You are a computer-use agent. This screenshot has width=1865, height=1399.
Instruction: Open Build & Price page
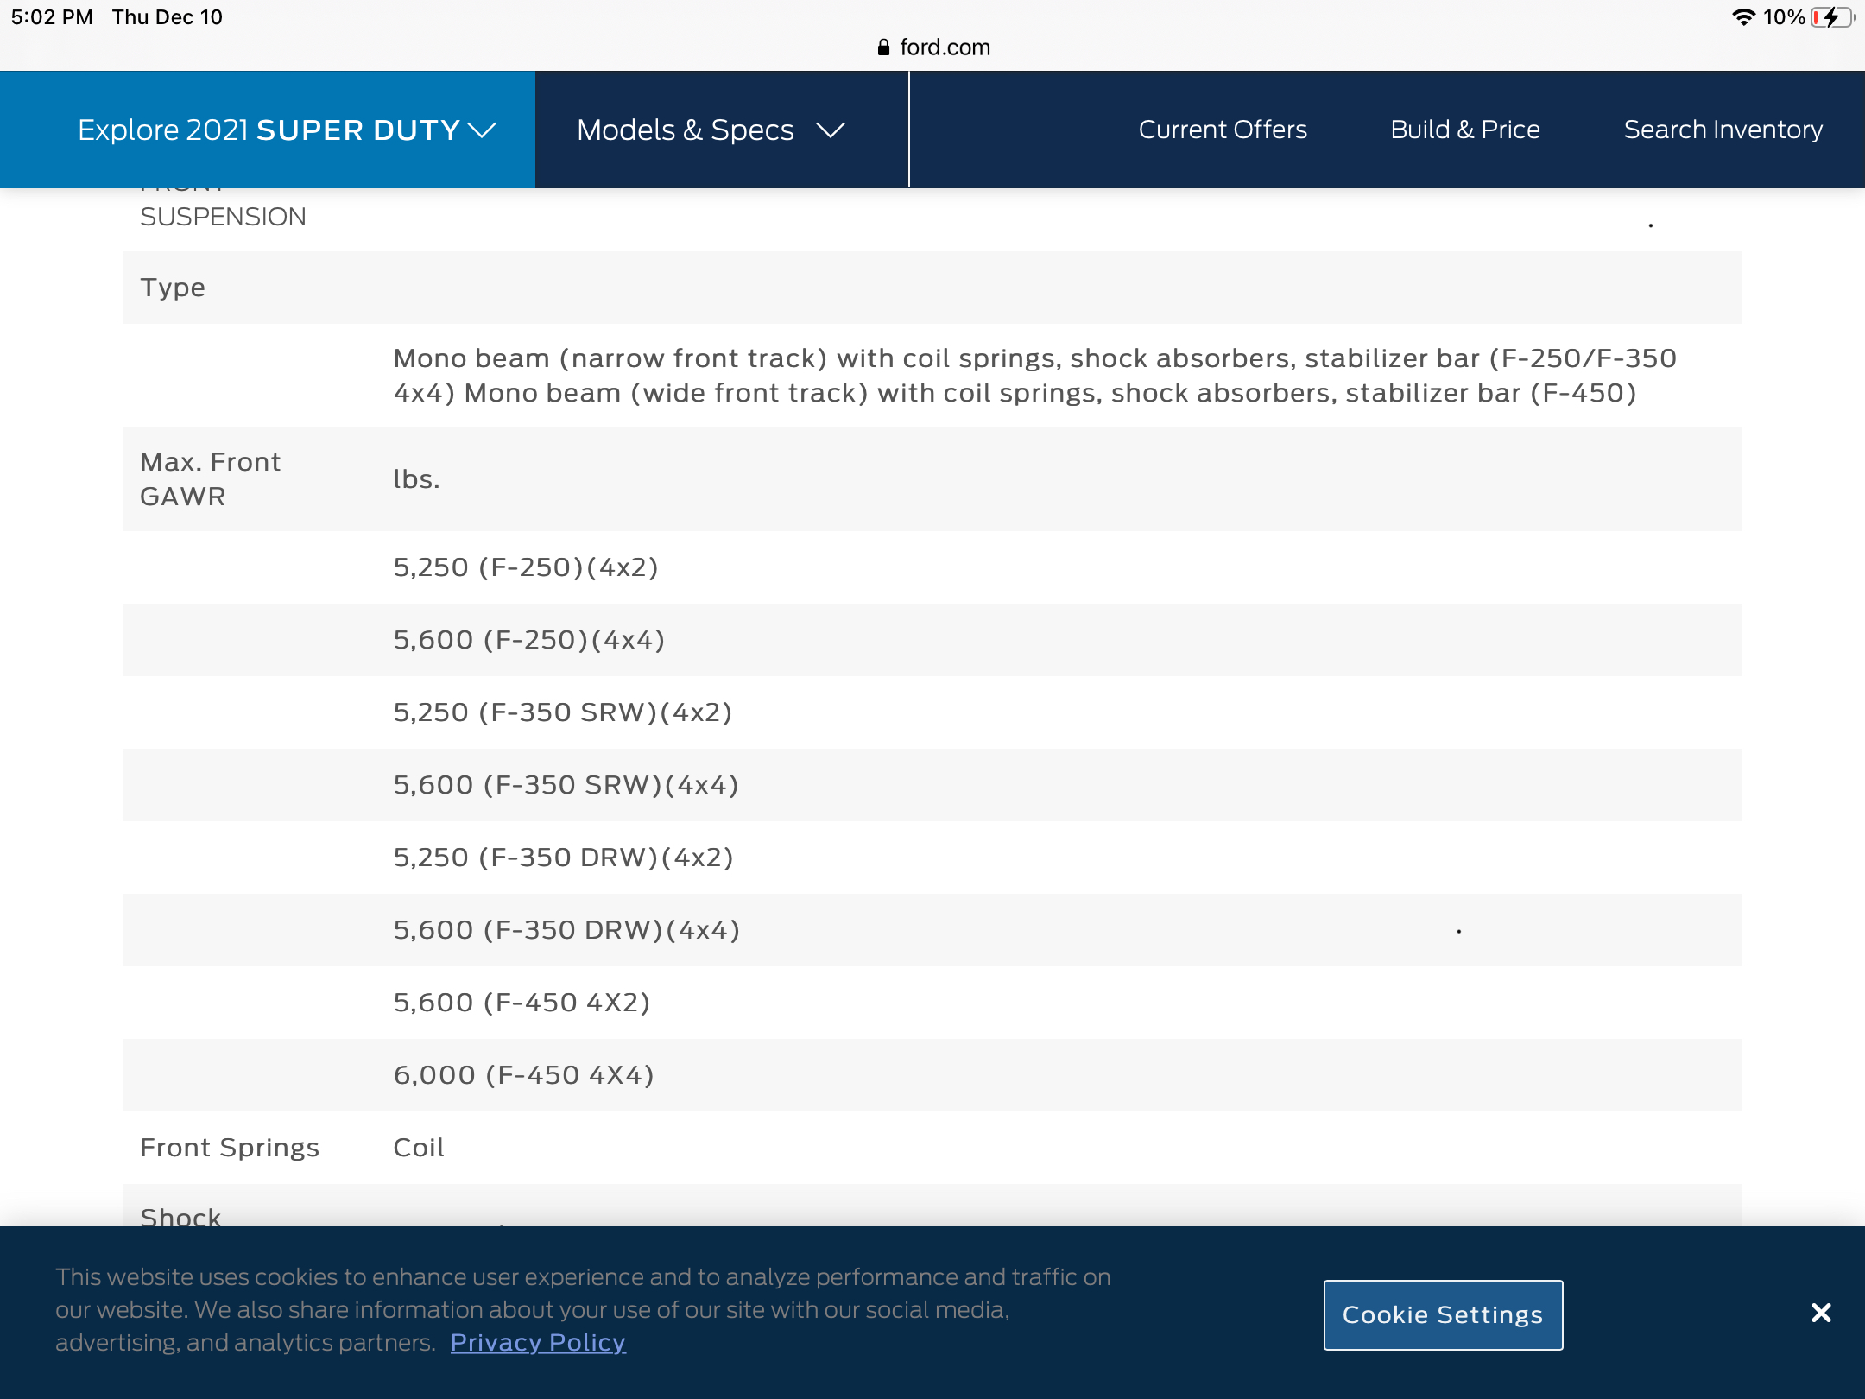point(1464,130)
